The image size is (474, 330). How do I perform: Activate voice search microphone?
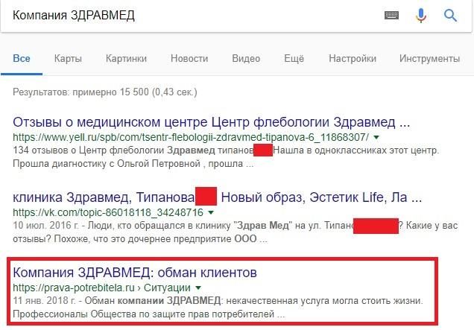[421, 16]
